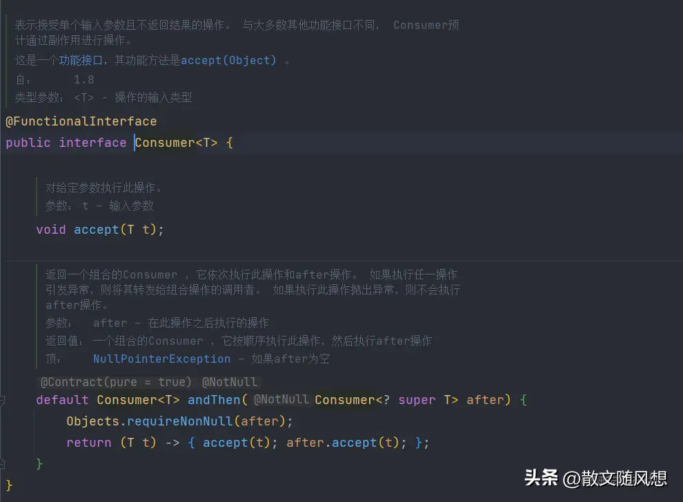Click the return keyword
Screen dimensions: 683x502
[89, 443]
